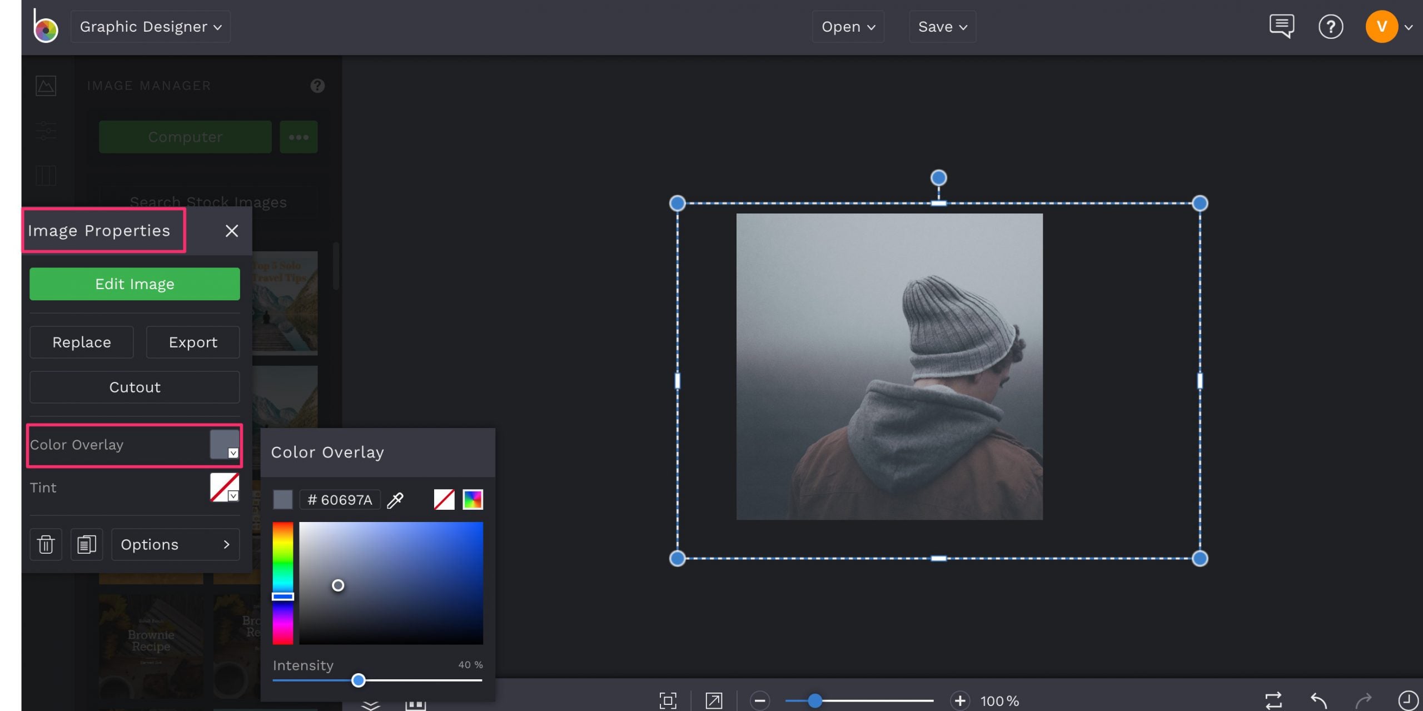
Task: Toggle fit canvas to screen view
Action: click(x=669, y=700)
